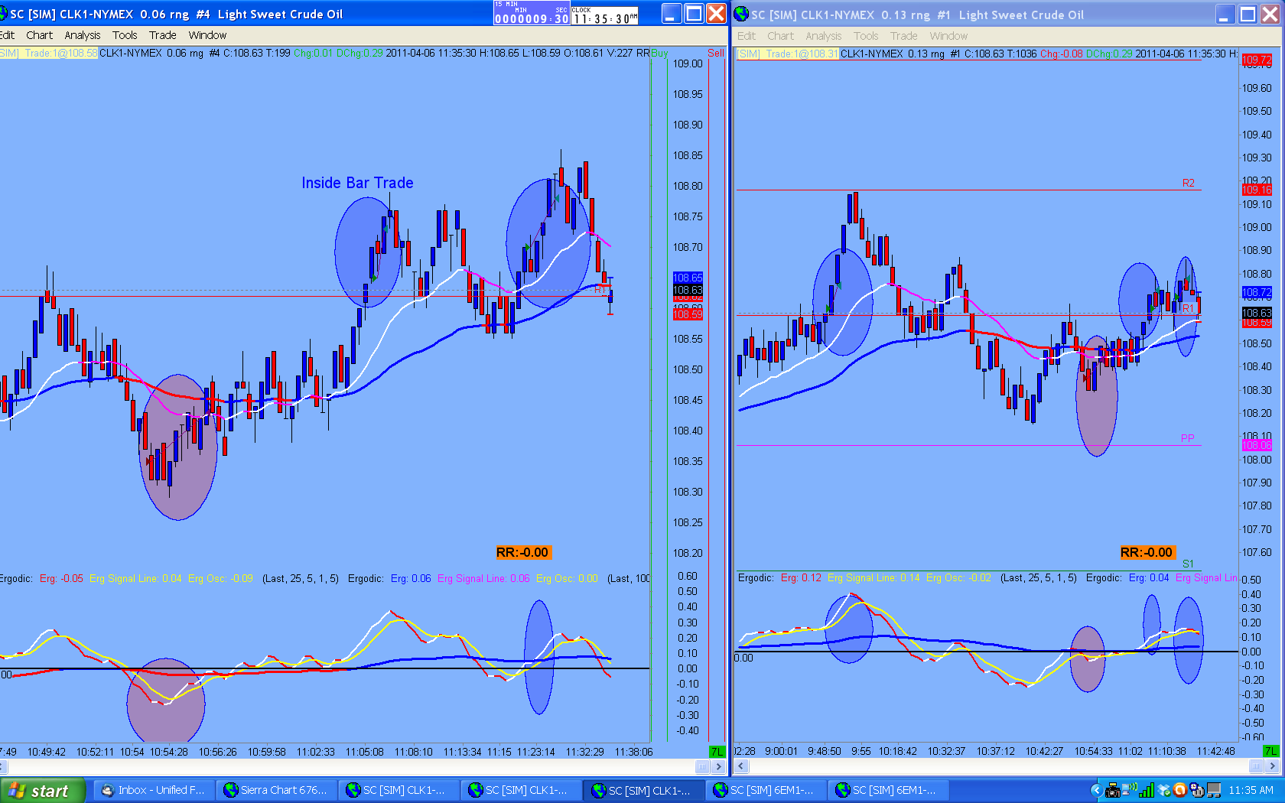Viewport: 1285px width, 803px height.
Task: Switch to Inbox - Unified F... taskbar window
Action: coord(153,790)
